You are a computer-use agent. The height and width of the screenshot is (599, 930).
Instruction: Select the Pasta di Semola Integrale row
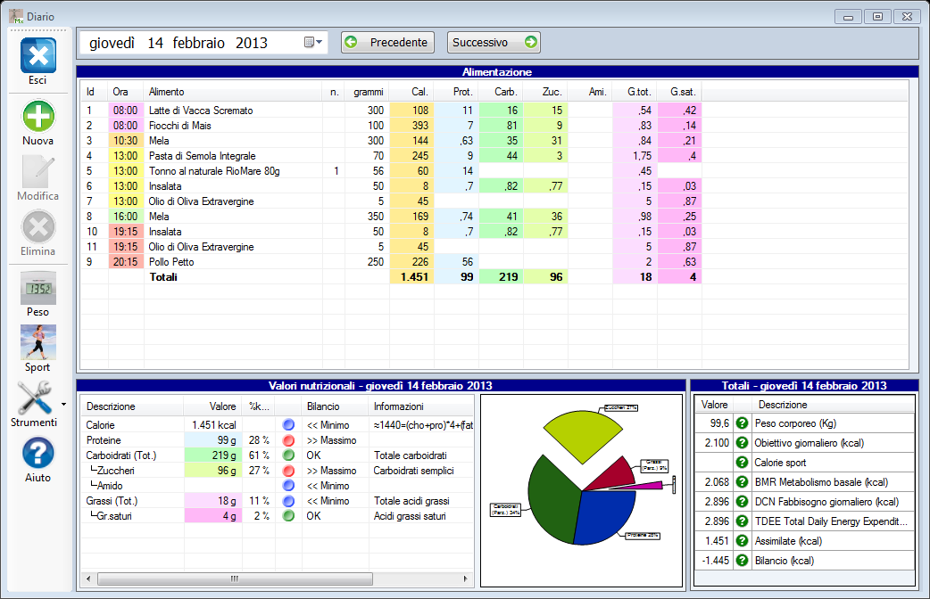[203, 156]
